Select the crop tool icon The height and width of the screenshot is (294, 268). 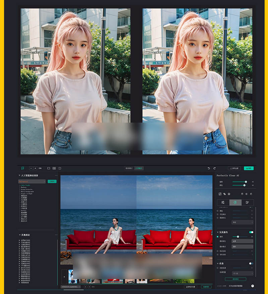[224, 194]
